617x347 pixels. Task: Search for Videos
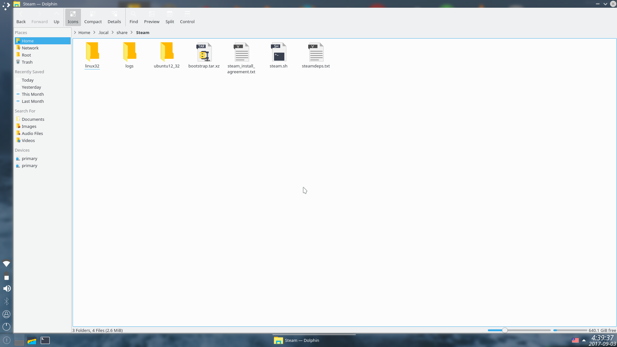coord(43,140)
